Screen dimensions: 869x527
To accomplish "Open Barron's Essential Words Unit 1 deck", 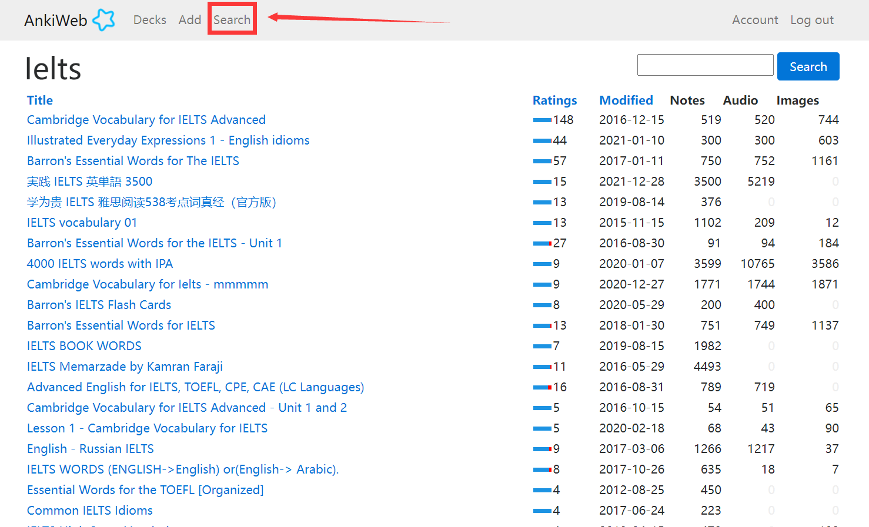I will (x=155, y=243).
